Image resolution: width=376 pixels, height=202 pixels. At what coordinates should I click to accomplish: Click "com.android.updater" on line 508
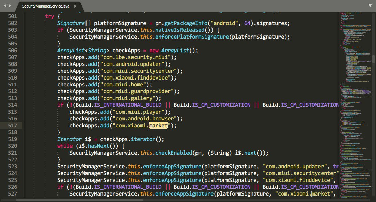132,64
